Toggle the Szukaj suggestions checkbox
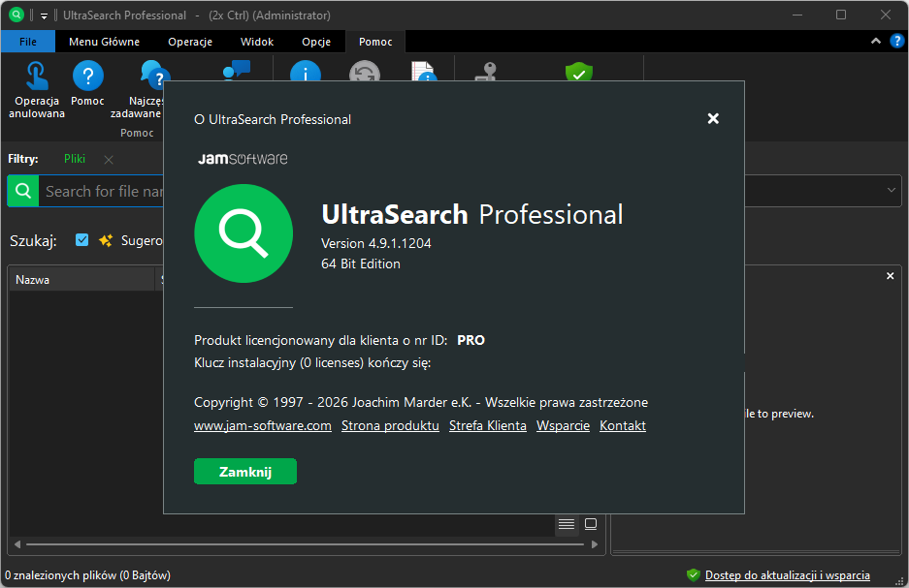Viewport: 909px width, 588px height. [82, 239]
